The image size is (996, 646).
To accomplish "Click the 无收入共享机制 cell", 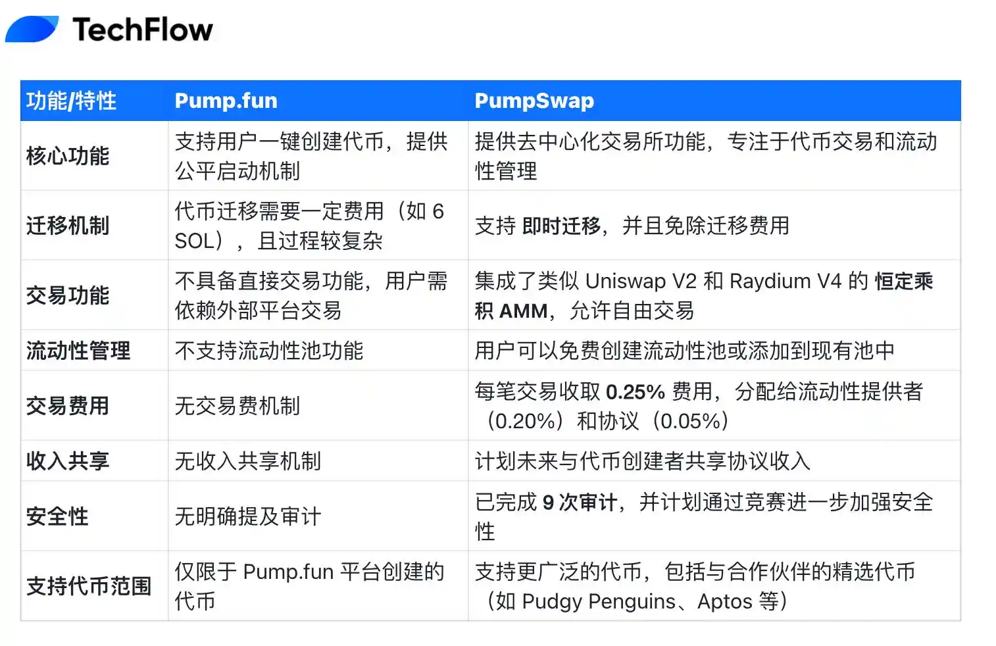I will 247,461.
